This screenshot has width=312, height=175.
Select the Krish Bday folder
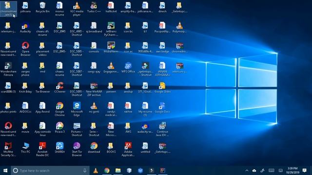25,87
